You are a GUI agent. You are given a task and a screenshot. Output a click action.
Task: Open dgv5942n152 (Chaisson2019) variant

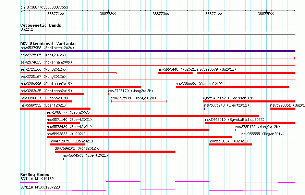[x=230, y=98]
